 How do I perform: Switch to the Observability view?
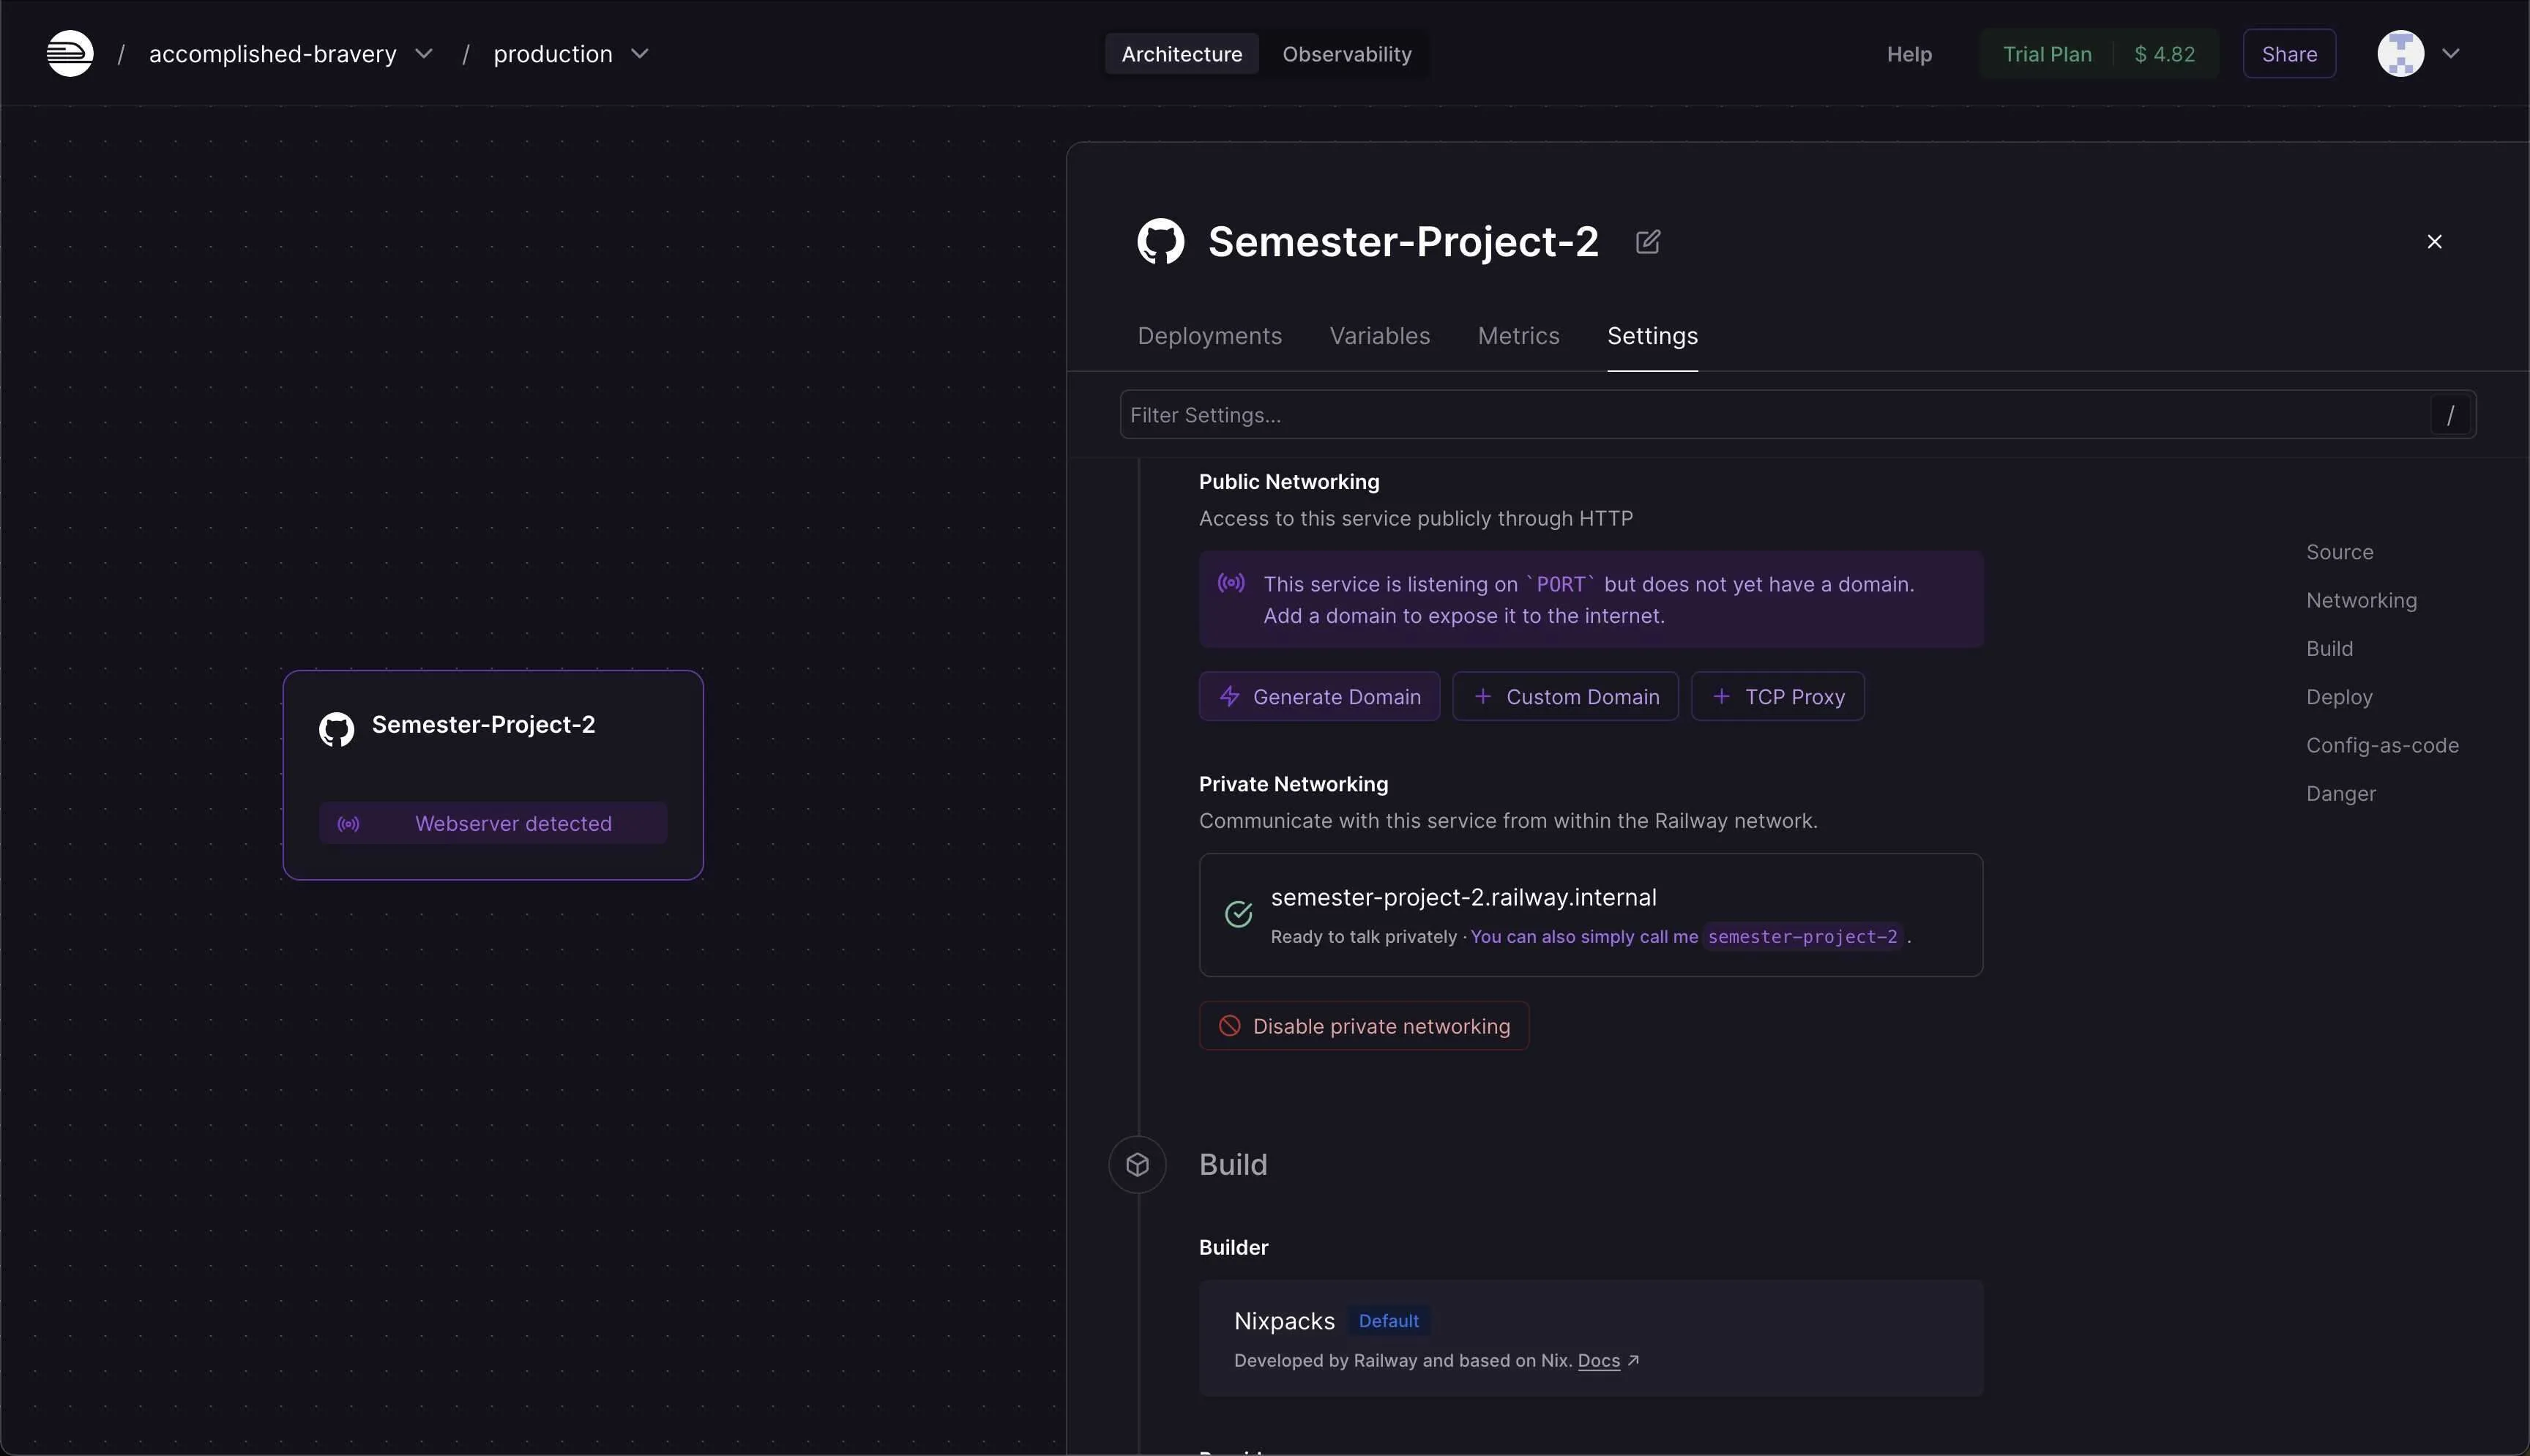pyautogui.click(x=1346, y=54)
